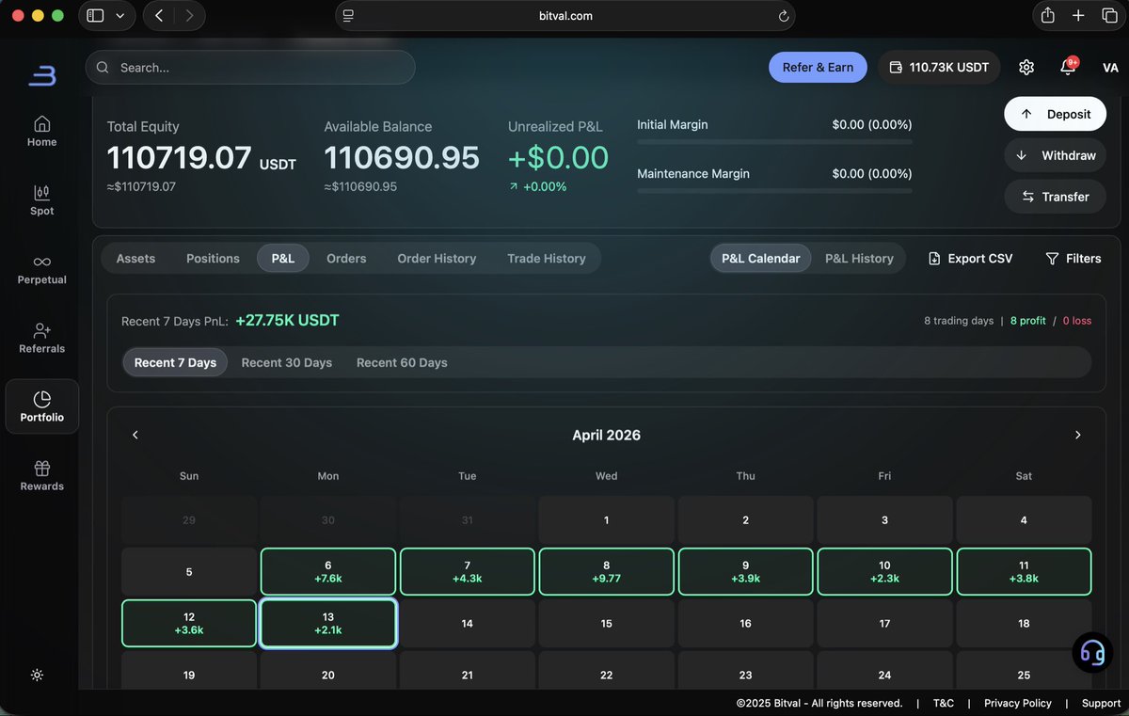Open the Home sidebar section
Screen dimensions: 1129x716
[41, 131]
